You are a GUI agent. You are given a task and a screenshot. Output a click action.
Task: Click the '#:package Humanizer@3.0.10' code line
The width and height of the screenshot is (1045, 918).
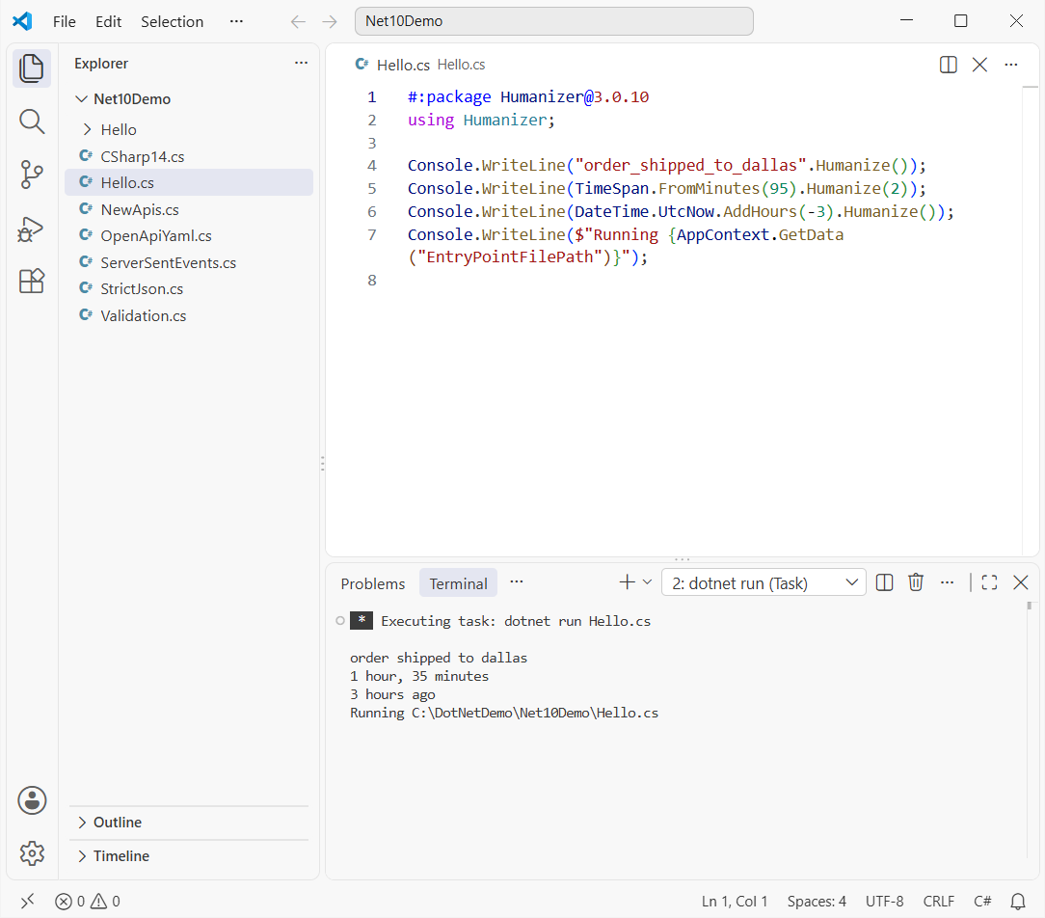click(x=528, y=97)
